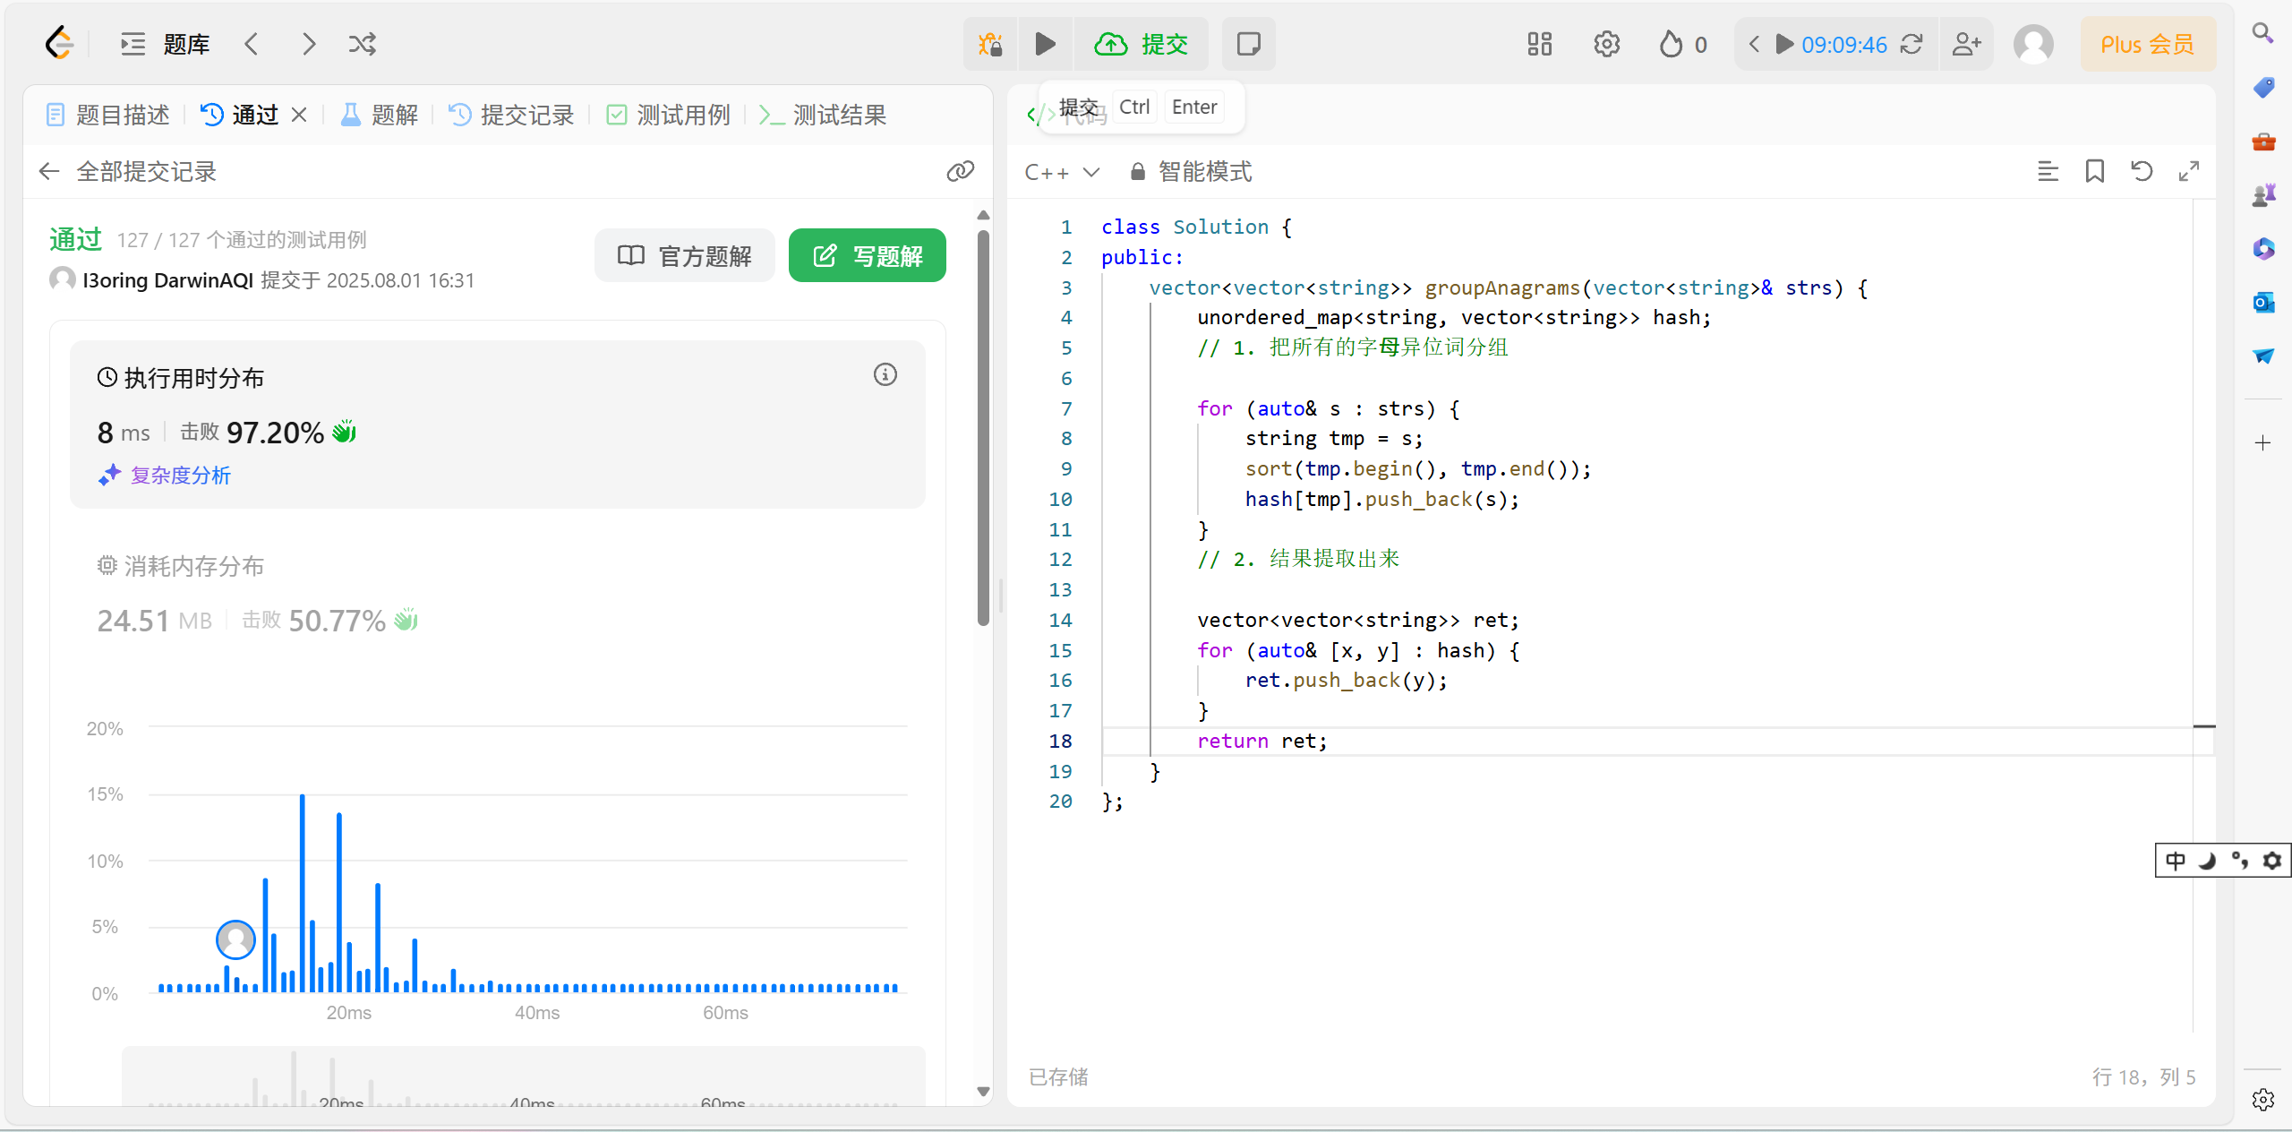This screenshot has height=1132, width=2292.
Task: Submit the solution with 提交 button
Action: coord(1142,44)
